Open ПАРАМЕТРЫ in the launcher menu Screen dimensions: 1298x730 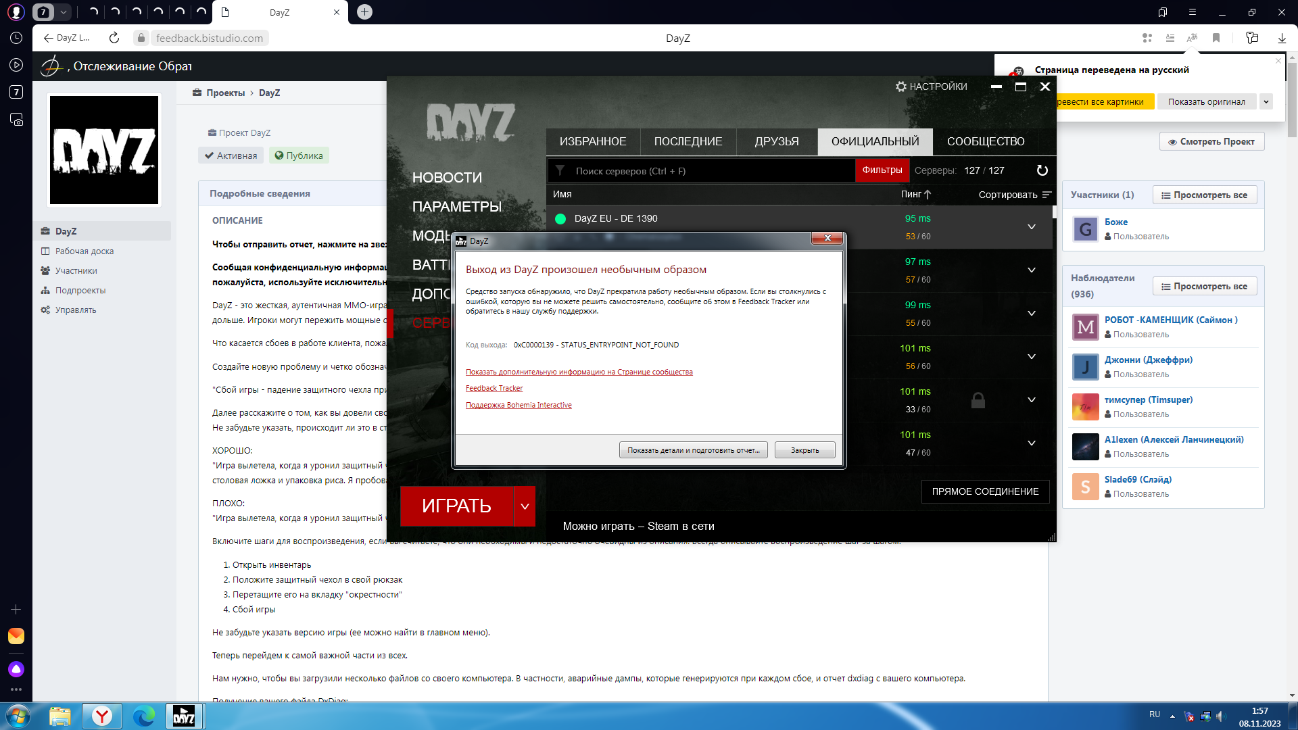click(457, 207)
